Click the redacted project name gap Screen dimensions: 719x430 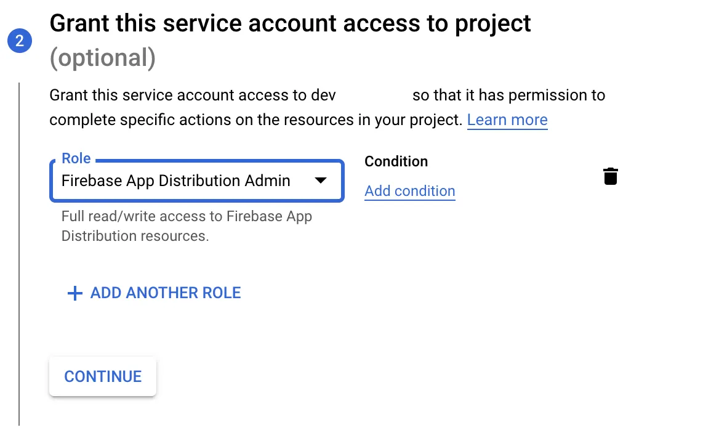click(x=374, y=95)
